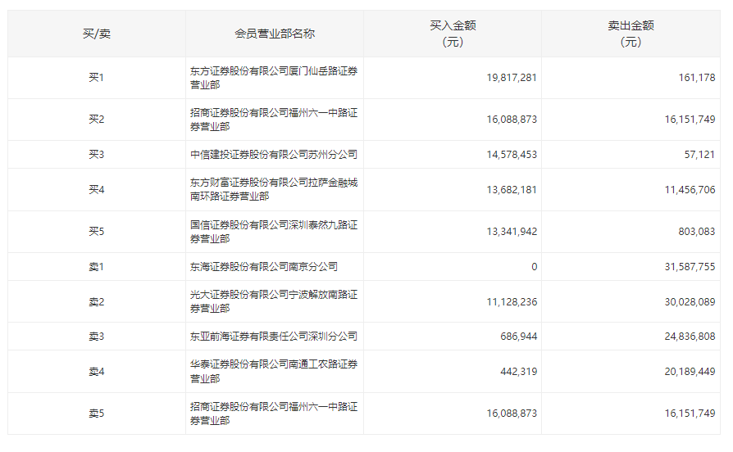Screen dimensions: 733x452
Task: Select the 买5 row label
Action: tap(97, 232)
